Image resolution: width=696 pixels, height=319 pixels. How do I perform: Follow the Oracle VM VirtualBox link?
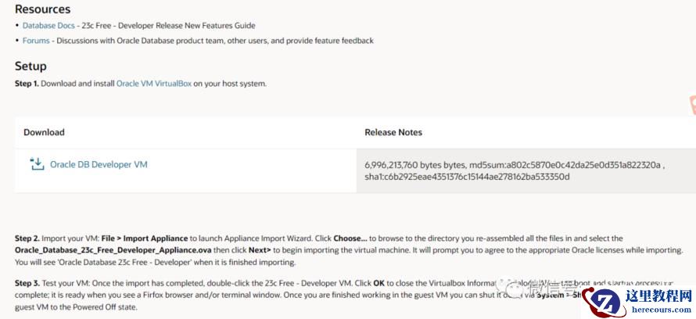[x=154, y=84]
